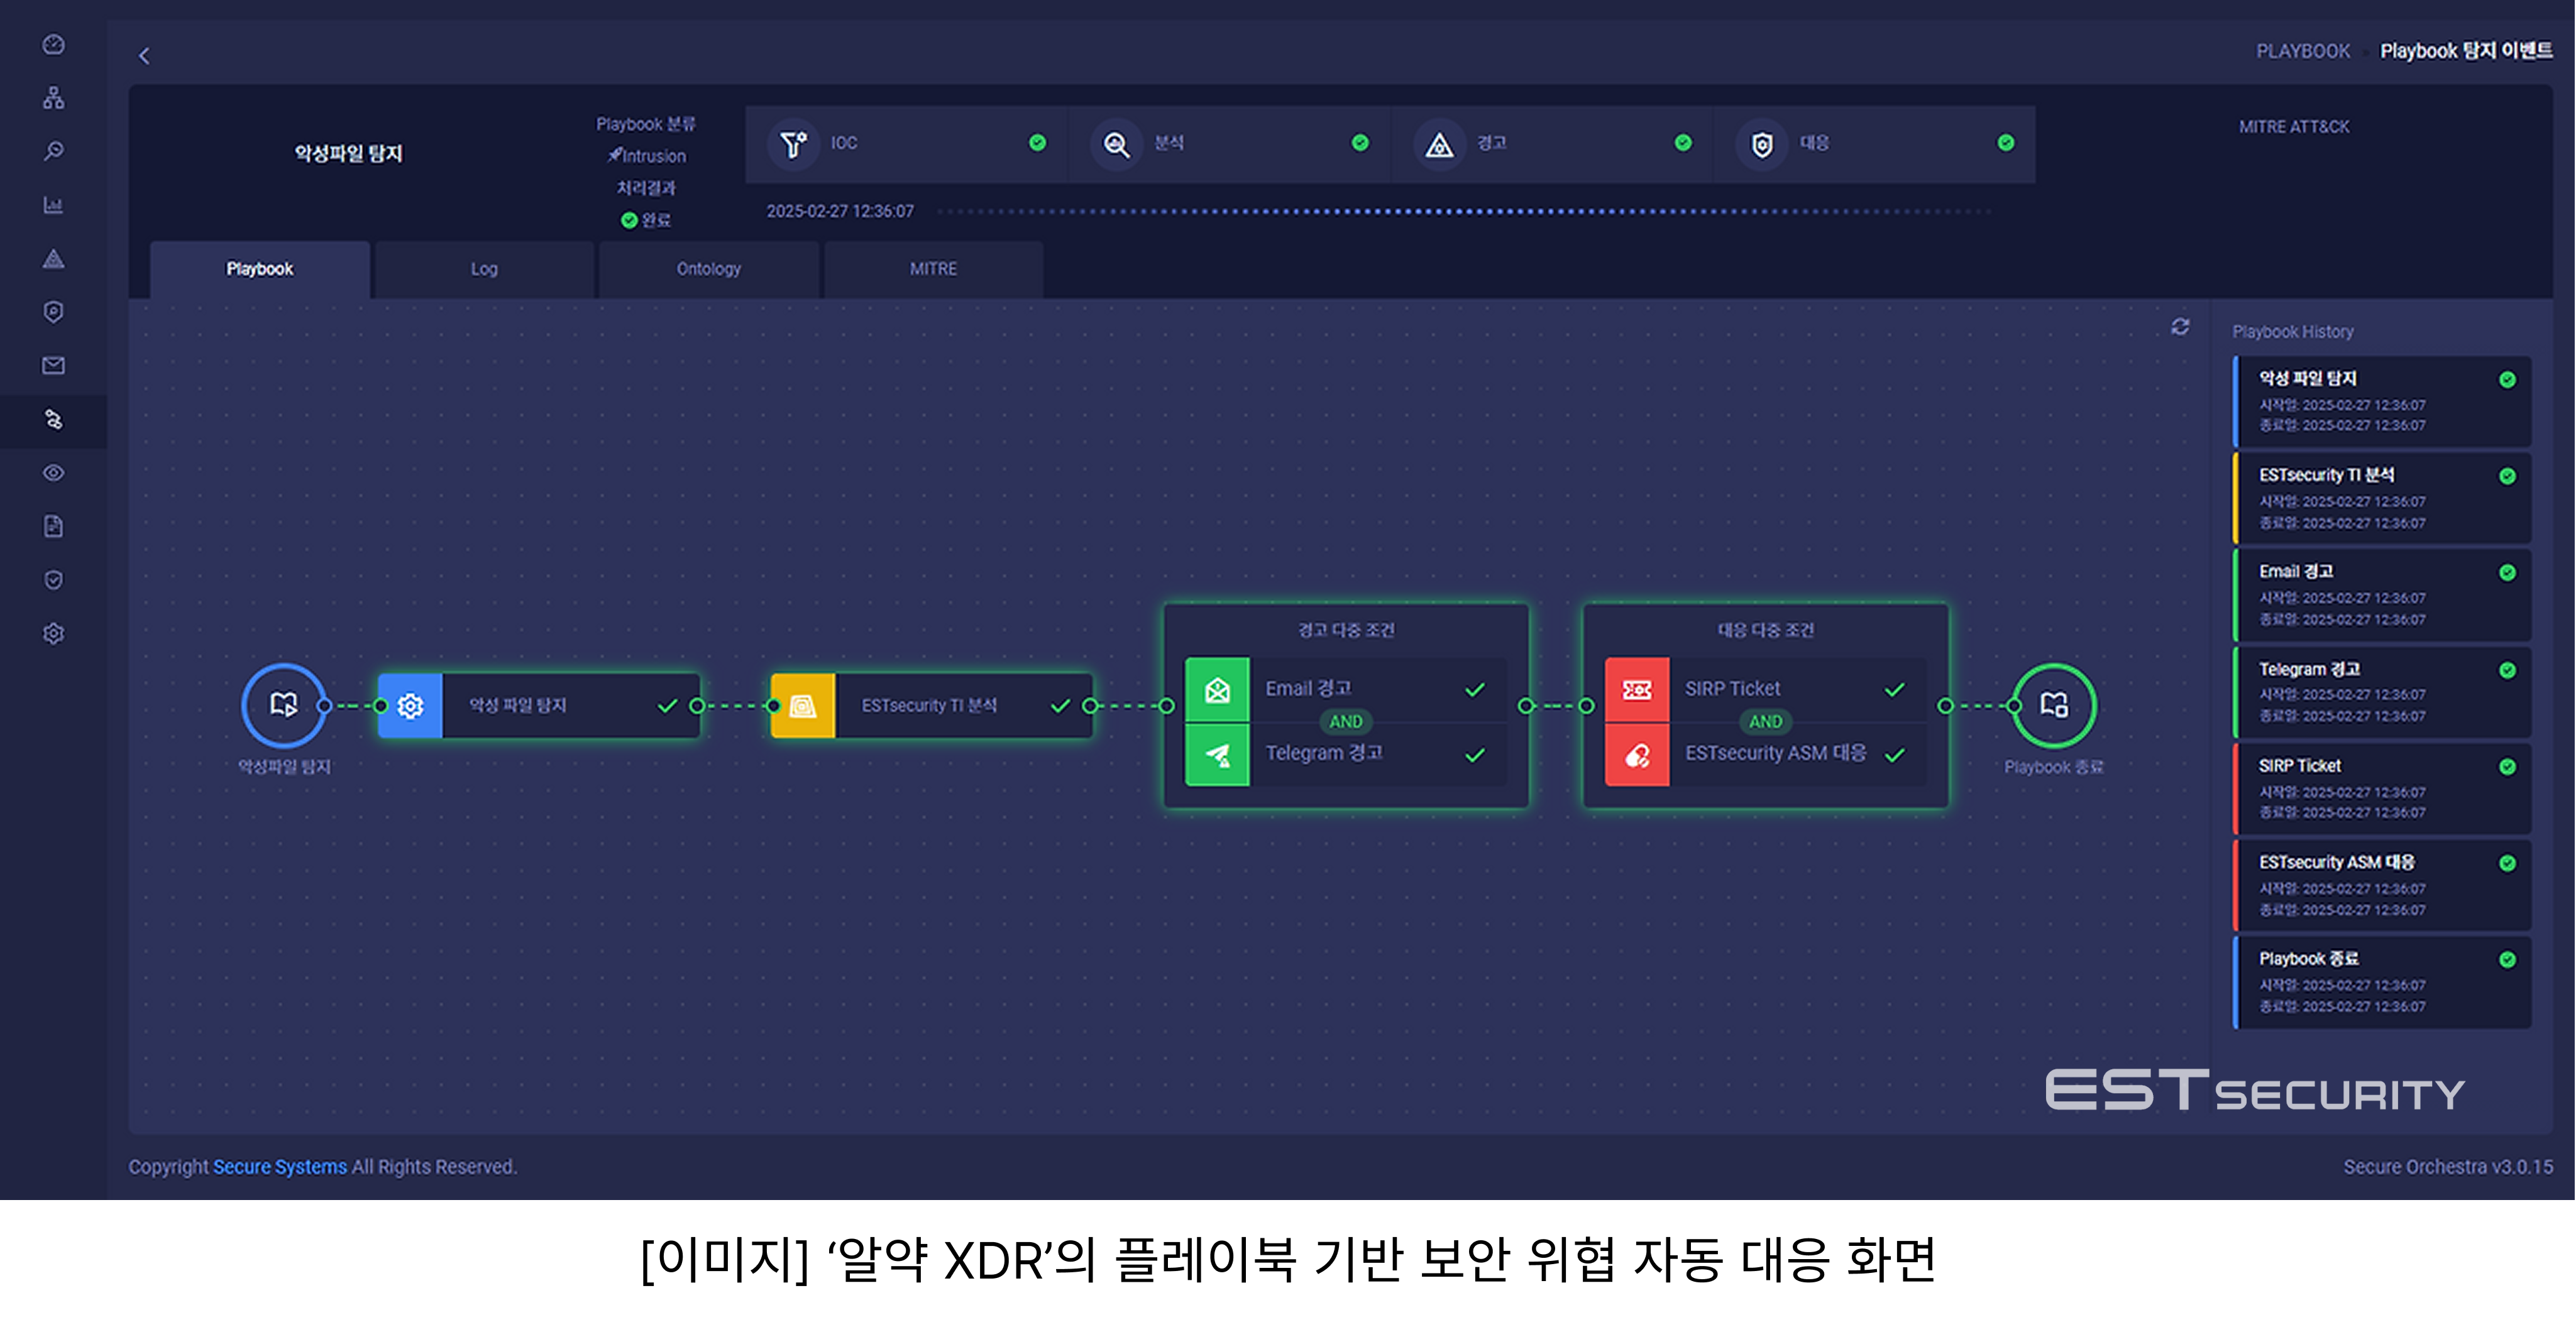
Task: Click the red SIRP Ticket node icon
Action: (x=1636, y=689)
